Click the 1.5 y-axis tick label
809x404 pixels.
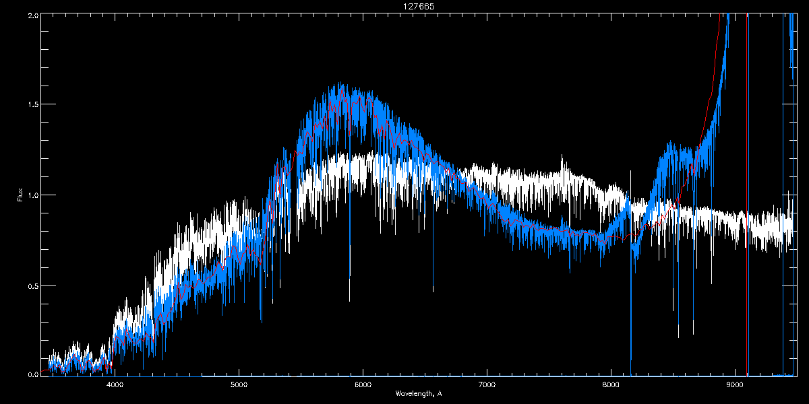point(32,105)
